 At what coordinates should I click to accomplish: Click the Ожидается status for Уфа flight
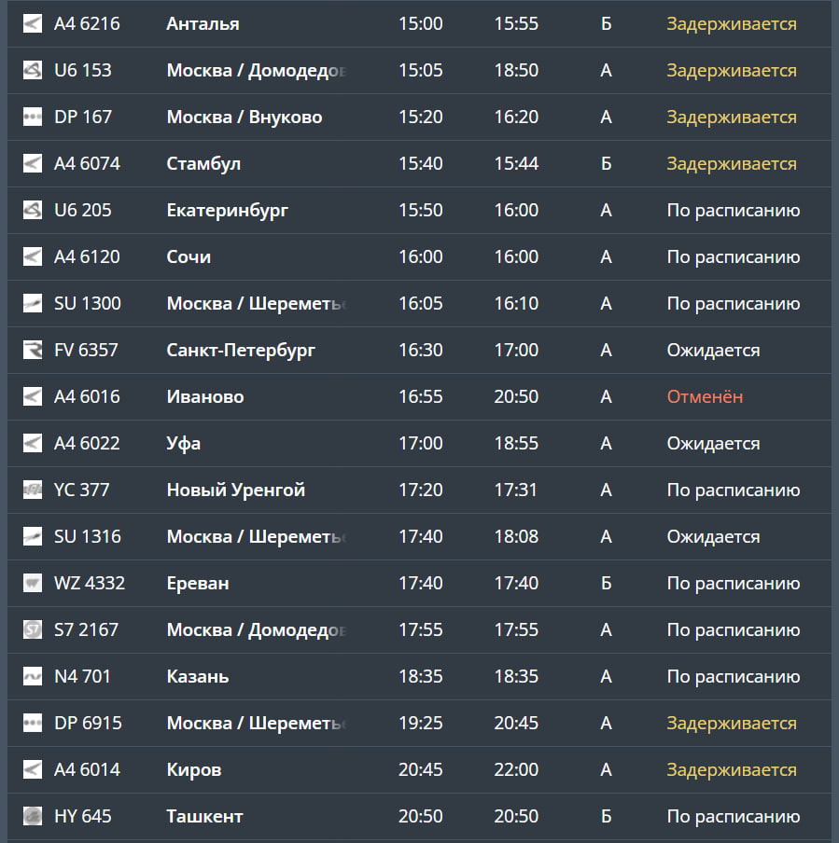(713, 443)
